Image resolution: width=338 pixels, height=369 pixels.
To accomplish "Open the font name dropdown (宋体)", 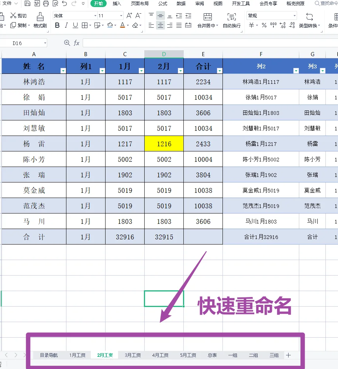I will [x=95, y=16].
